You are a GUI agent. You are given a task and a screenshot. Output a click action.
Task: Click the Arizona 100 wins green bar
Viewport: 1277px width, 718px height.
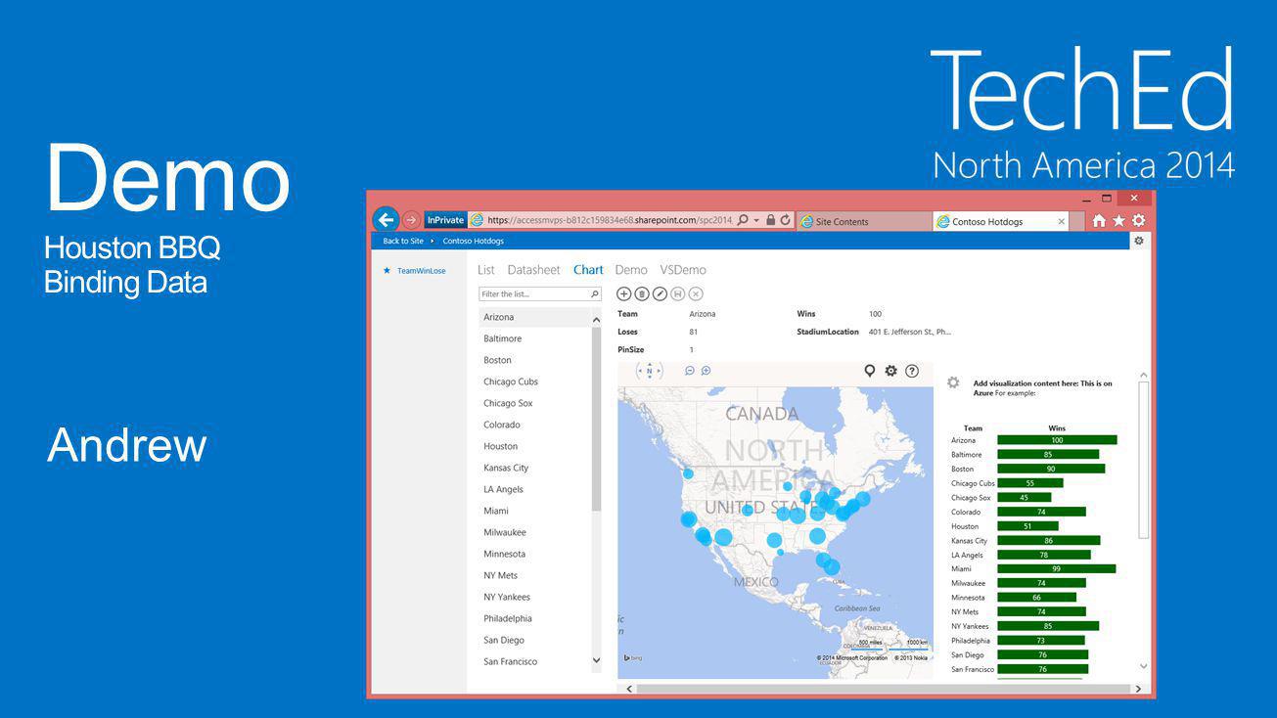(x=1057, y=440)
